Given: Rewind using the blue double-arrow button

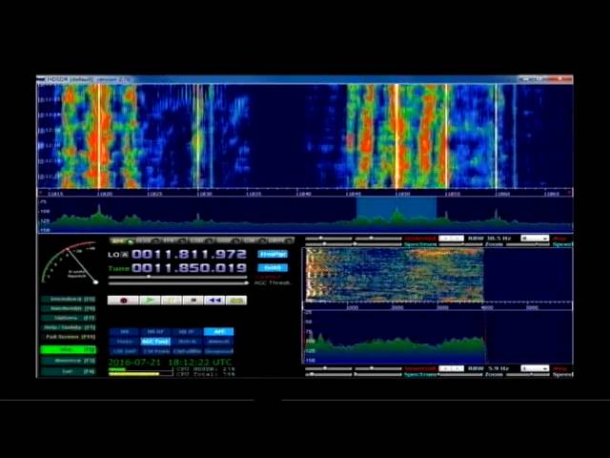Looking at the screenshot, I should tap(214, 301).
